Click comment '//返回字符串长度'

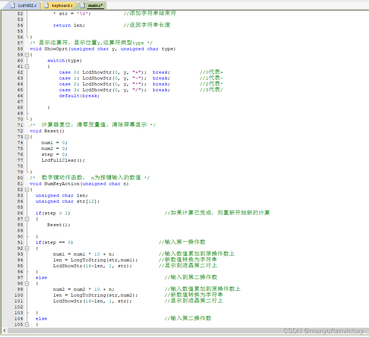[x=147, y=25]
